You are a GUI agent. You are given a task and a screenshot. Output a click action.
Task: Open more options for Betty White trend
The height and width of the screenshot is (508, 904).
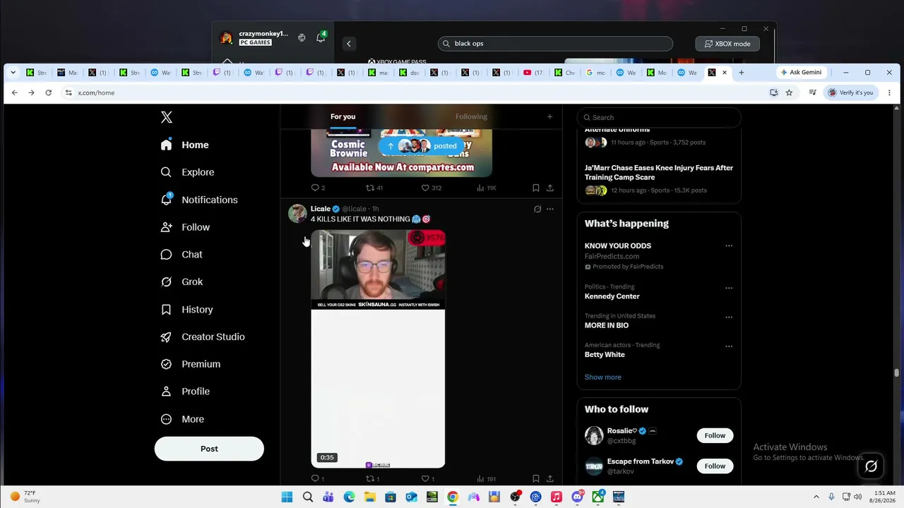tap(729, 346)
